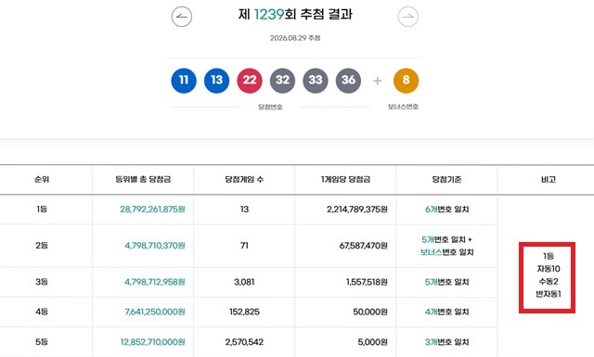Viewport: 594px width, 357px height.
Task: Click winning number ball 11
Action: [184, 81]
